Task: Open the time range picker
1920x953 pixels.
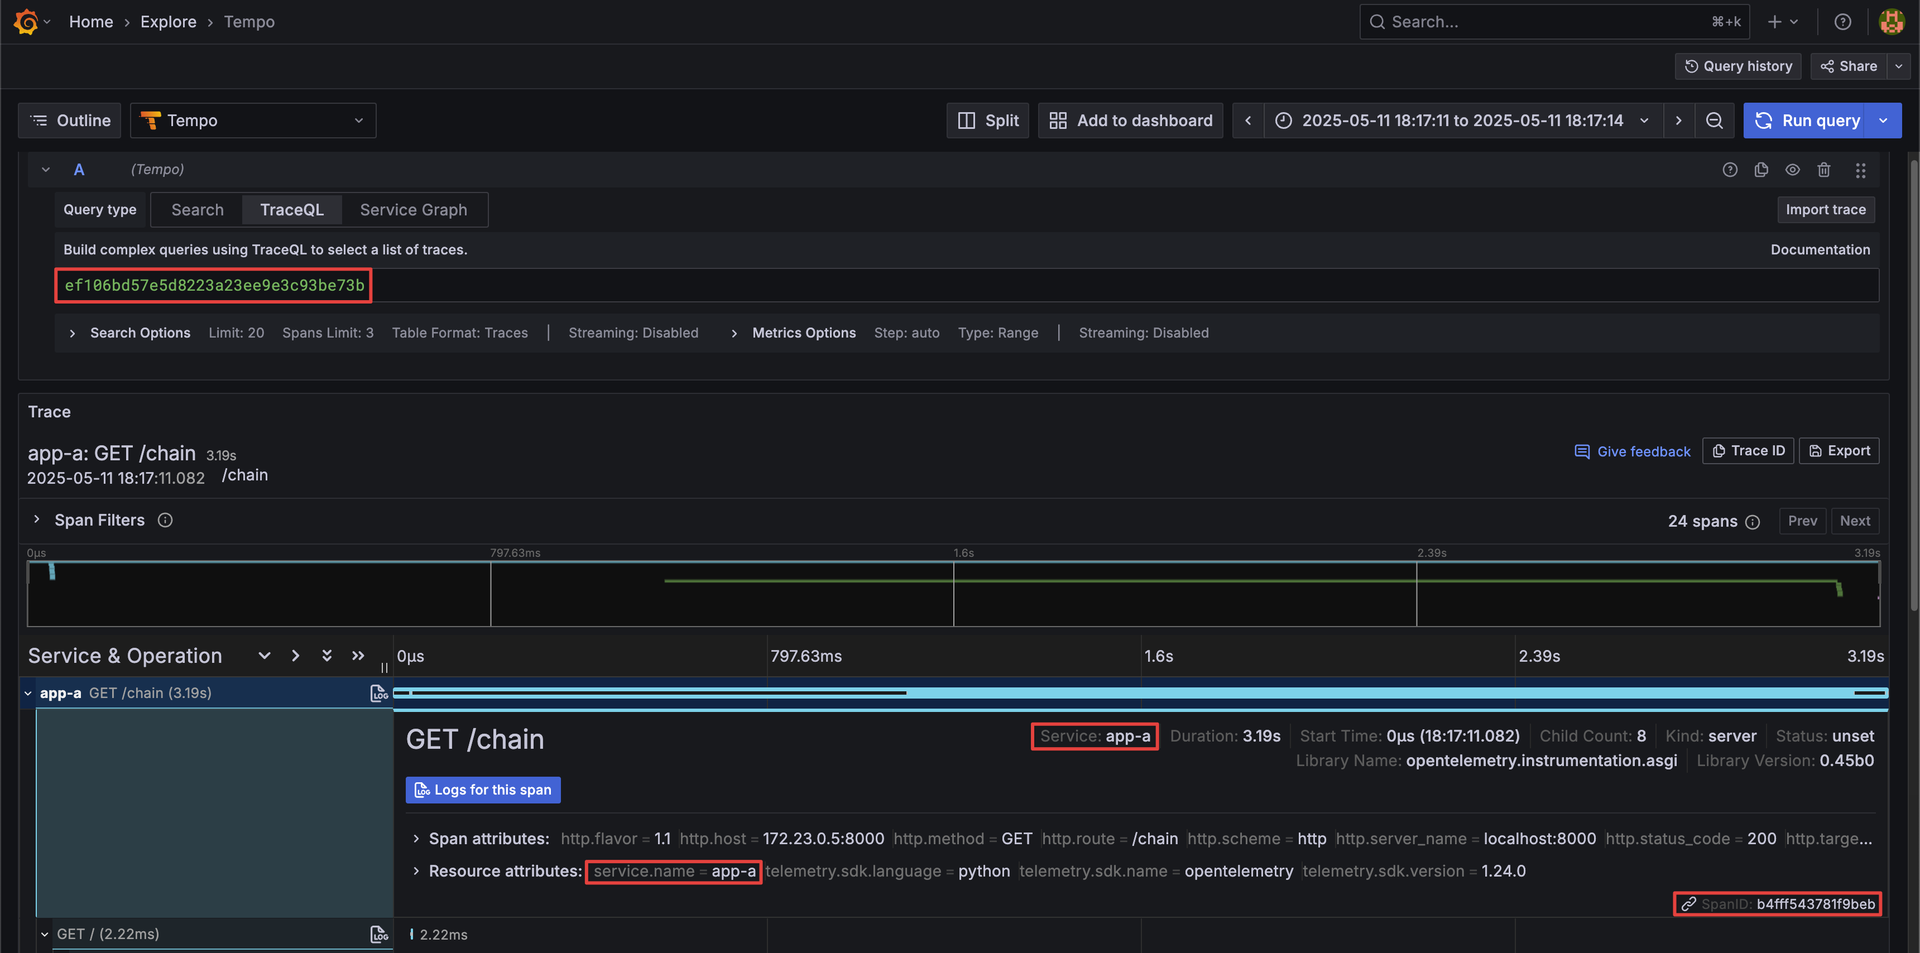Action: 1463,121
